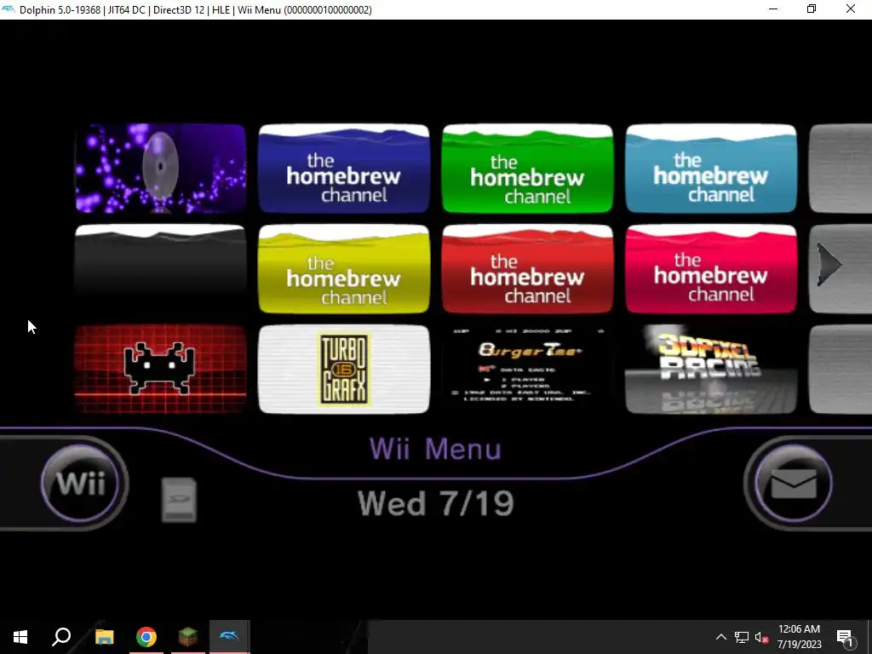
Task: Click the Wed 7/19 date text
Action: [435, 503]
